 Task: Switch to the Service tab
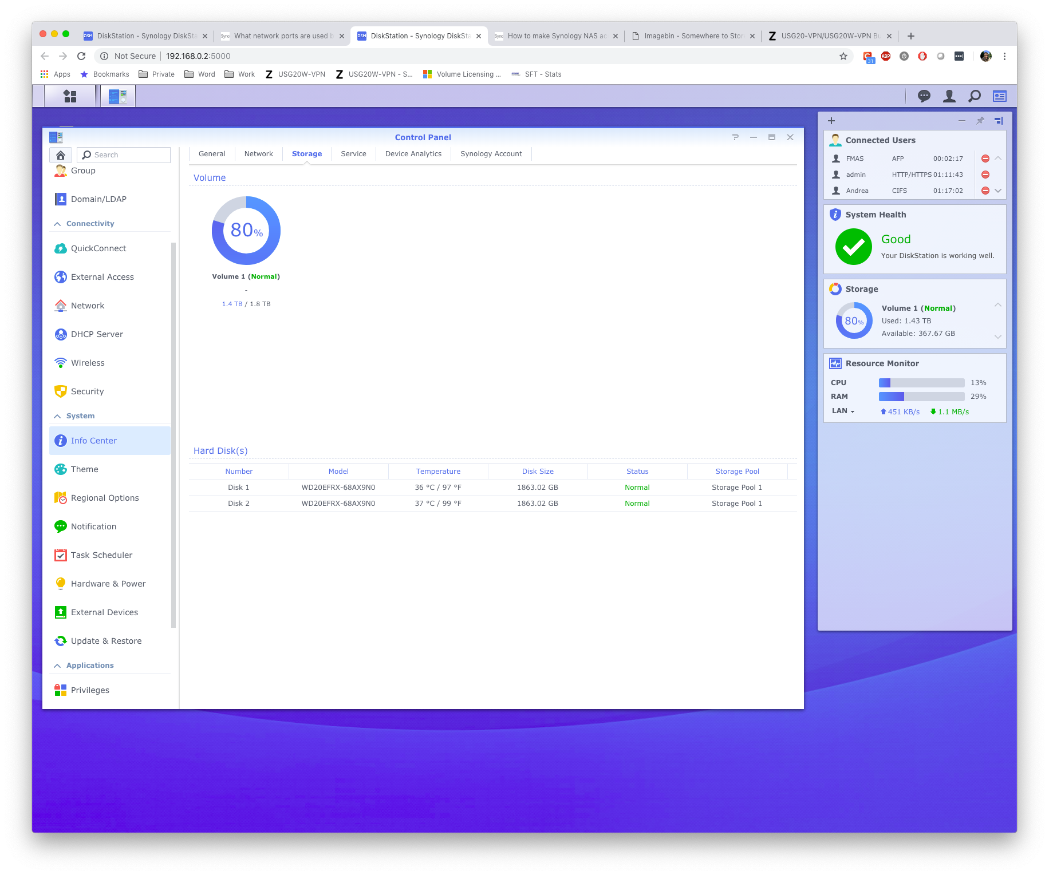coord(353,154)
